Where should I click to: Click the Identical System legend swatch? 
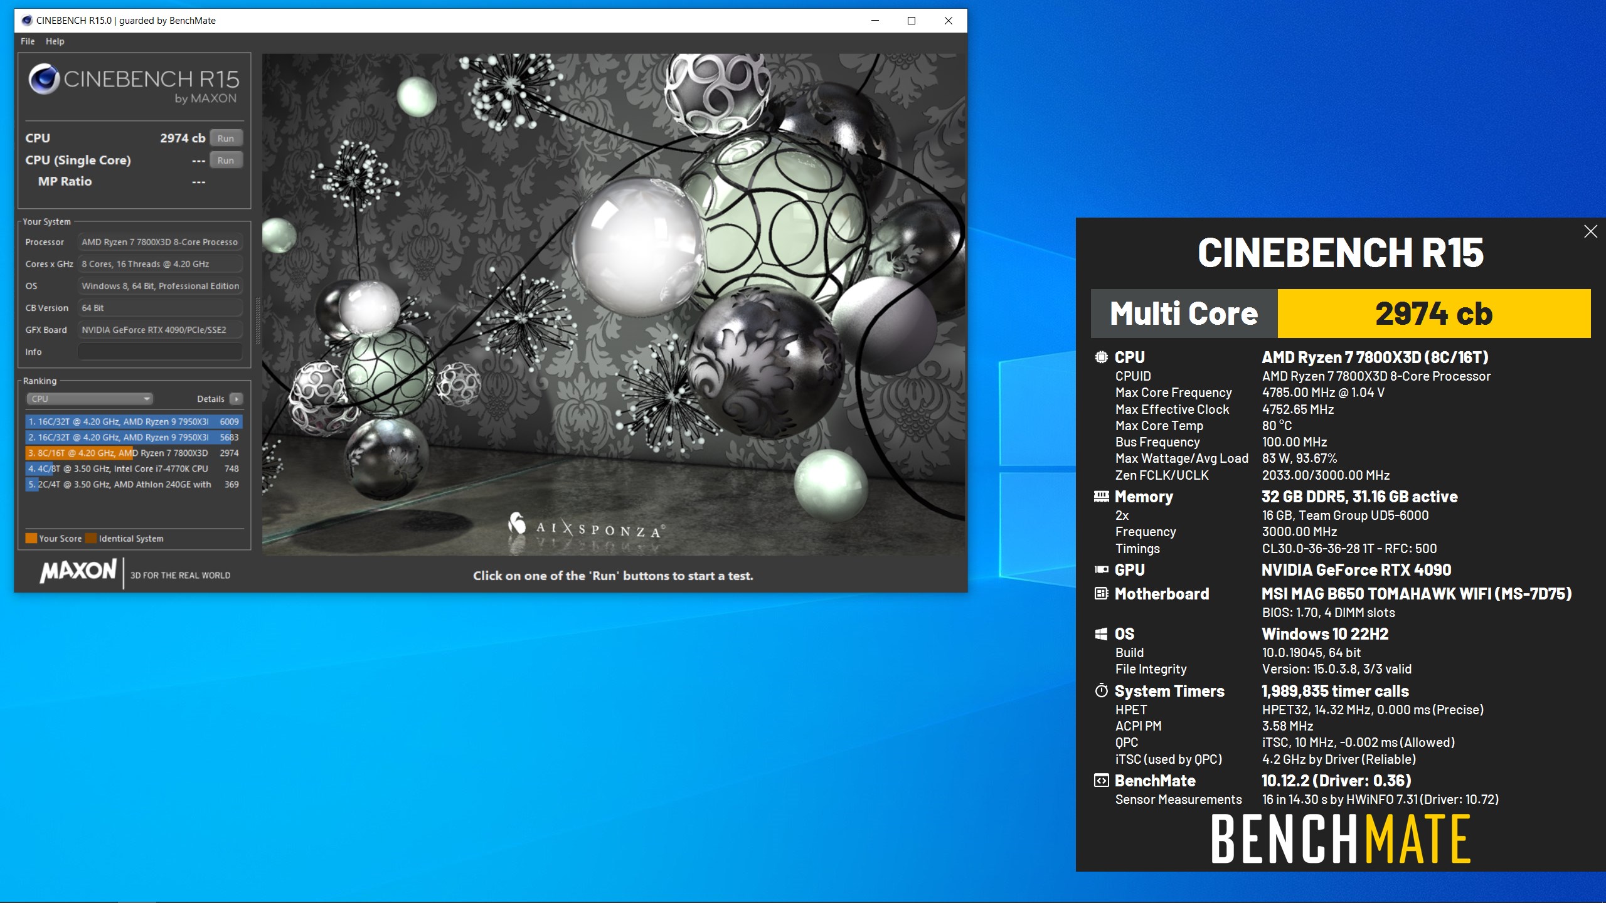pyautogui.click(x=91, y=538)
